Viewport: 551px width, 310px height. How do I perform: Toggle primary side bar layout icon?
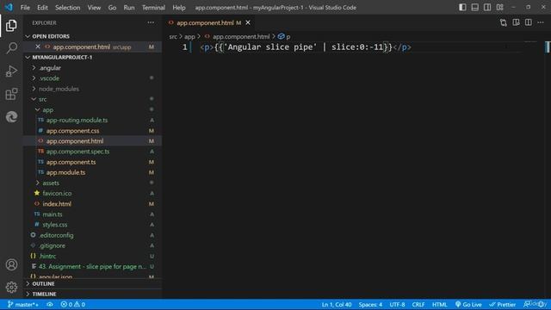coord(462,8)
